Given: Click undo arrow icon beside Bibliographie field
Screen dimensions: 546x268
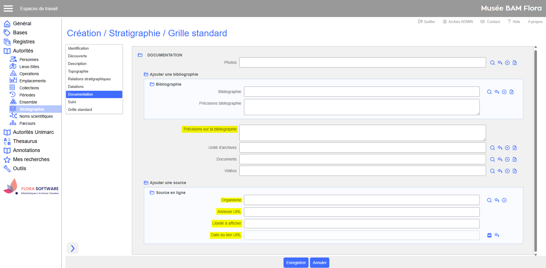Looking at the screenshot, I should click(x=497, y=92).
